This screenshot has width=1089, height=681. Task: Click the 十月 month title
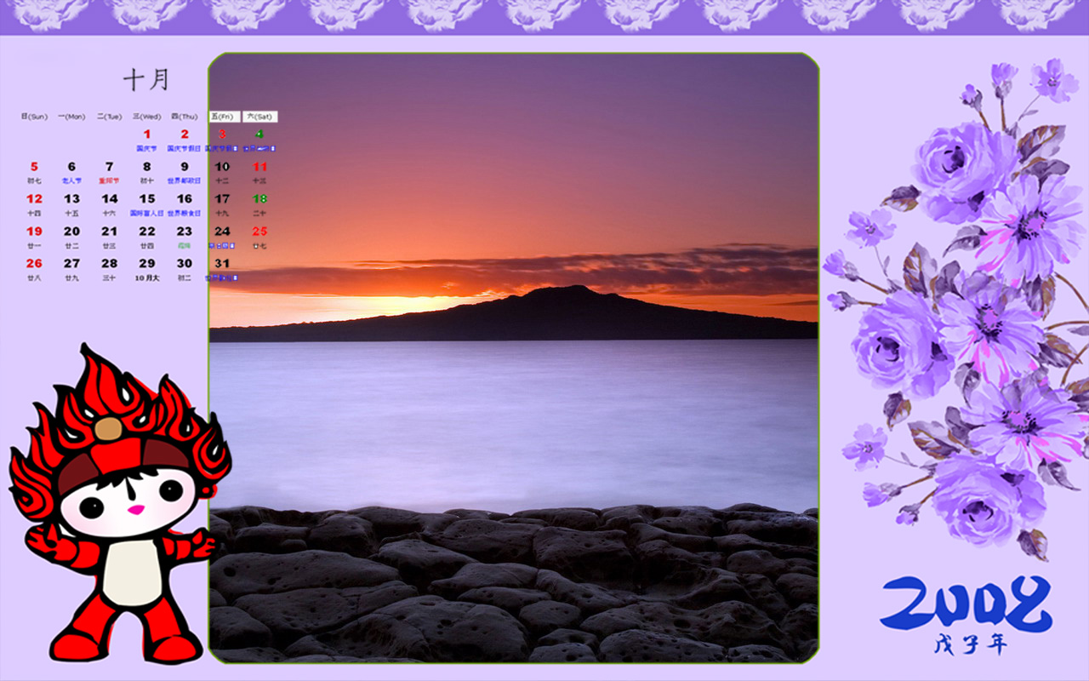click(x=146, y=80)
